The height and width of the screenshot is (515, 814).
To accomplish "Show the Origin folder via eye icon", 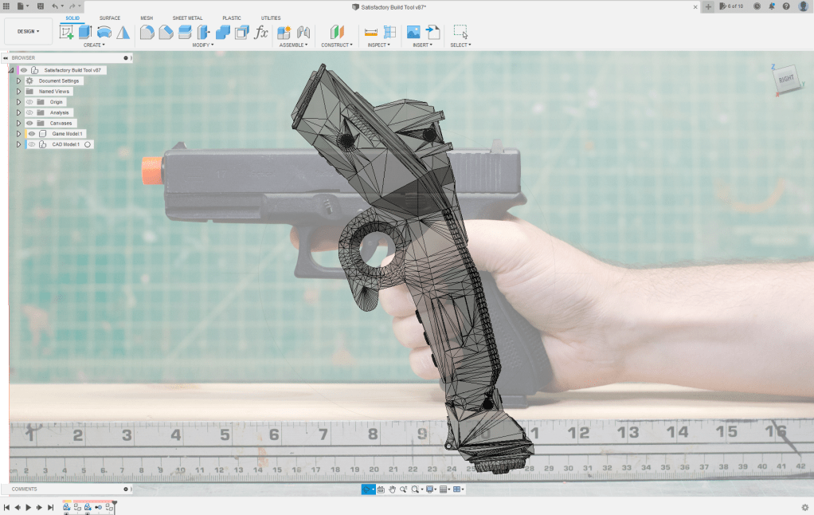I will [x=29, y=102].
